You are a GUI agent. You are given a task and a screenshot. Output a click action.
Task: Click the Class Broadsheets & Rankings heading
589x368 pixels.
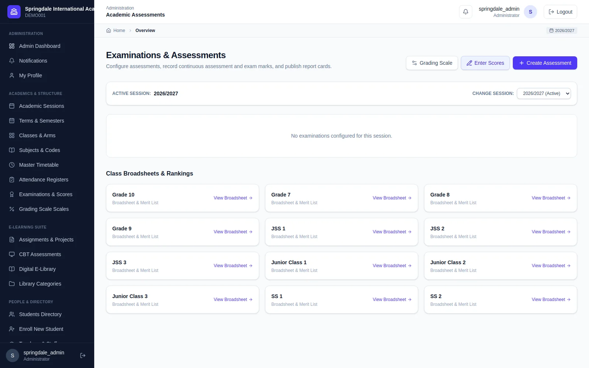[149, 173]
